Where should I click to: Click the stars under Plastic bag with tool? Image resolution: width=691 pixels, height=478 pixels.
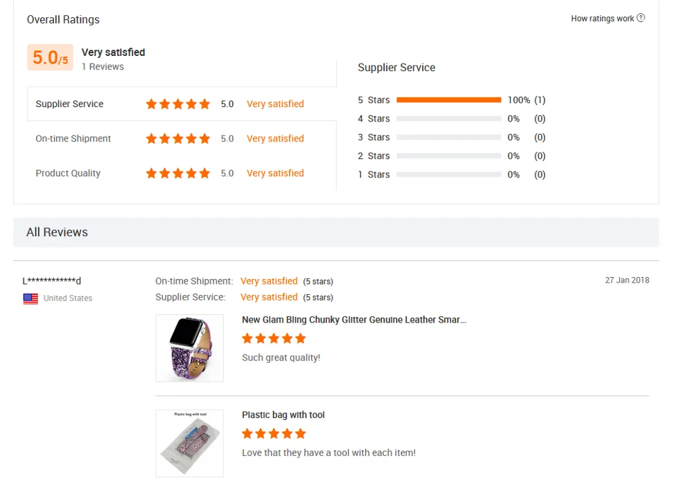pyautogui.click(x=274, y=434)
